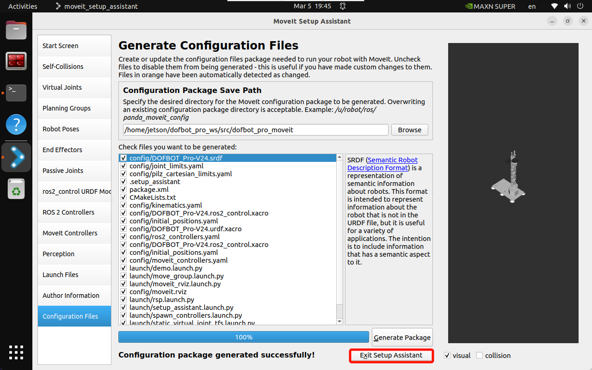Click Exit Setup Assistant button
This screenshot has height=370, width=592.
391,355
